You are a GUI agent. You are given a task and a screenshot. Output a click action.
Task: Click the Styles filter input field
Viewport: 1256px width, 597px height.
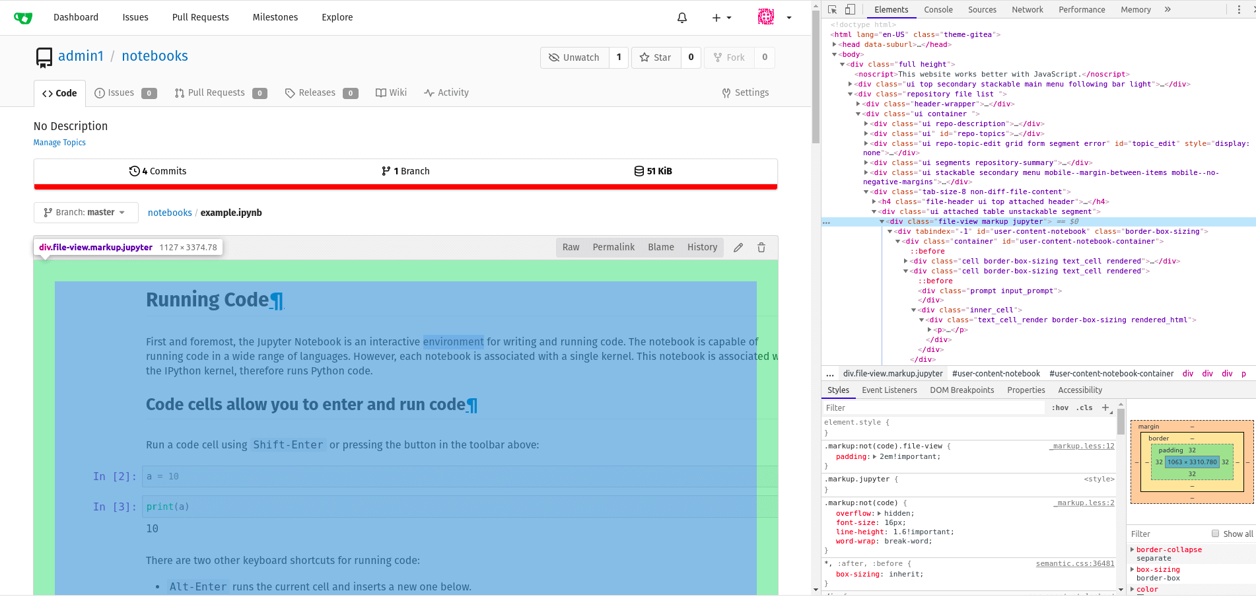point(934,407)
